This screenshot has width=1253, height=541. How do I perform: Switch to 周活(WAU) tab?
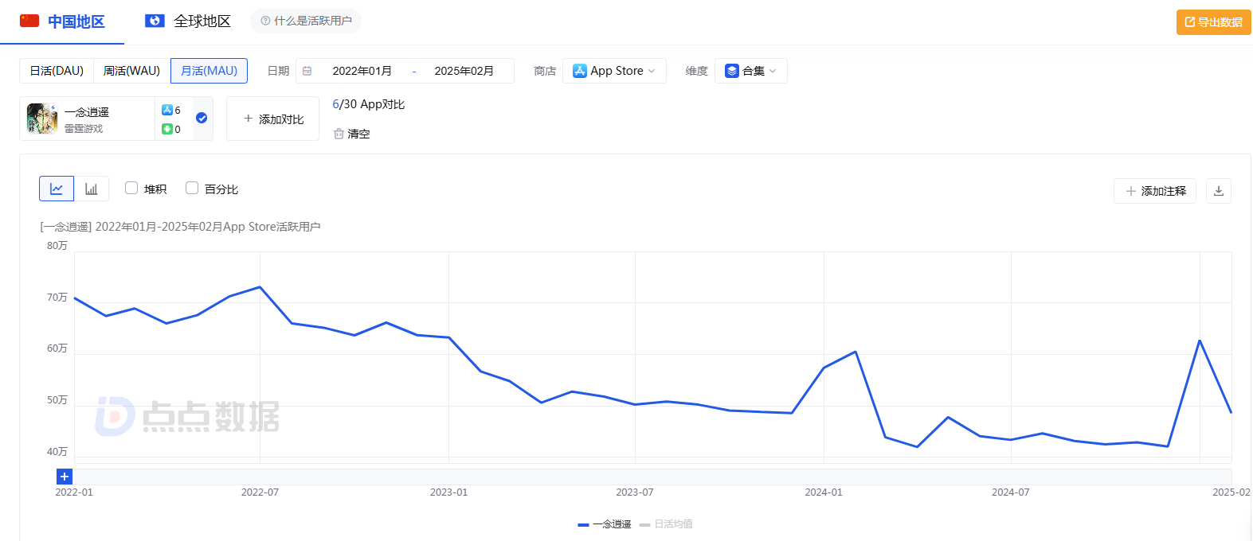[131, 71]
